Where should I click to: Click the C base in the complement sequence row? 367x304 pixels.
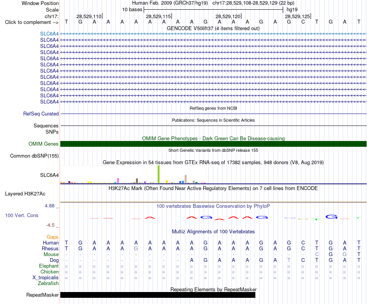click(303, 22)
